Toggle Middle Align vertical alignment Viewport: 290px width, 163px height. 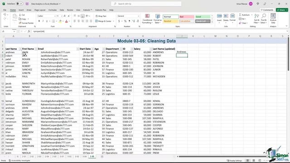(x=78, y=16)
